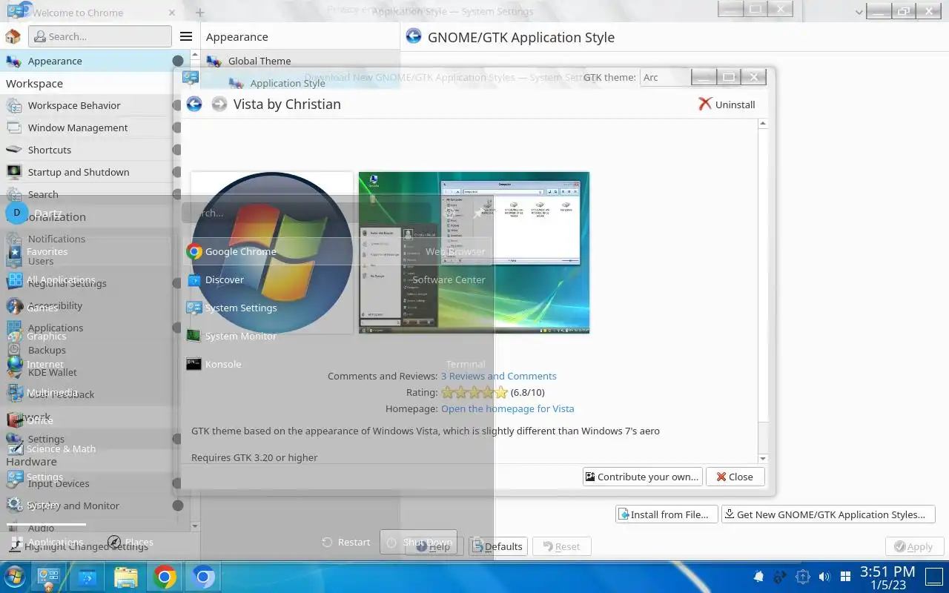949x593 pixels.
Task: Click the Defaults button
Action: (x=498, y=546)
